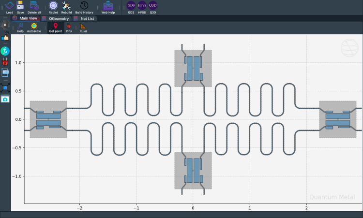Switch to QGeometry tab

click(56, 18)
